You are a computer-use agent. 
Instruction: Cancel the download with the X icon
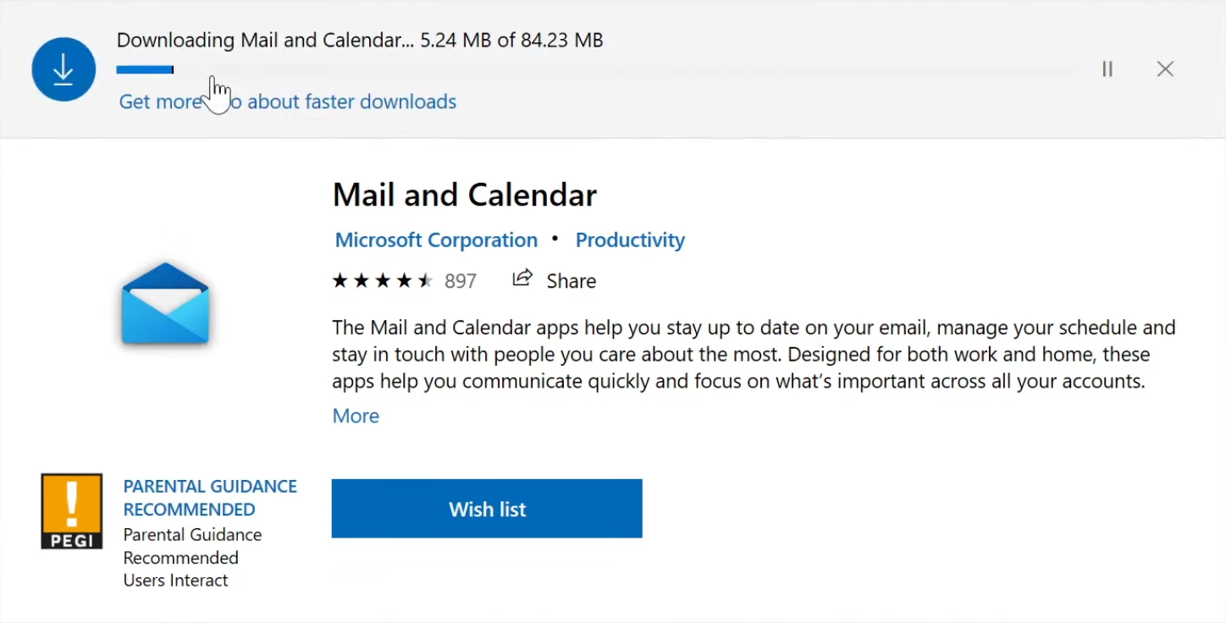point(1165,69)
